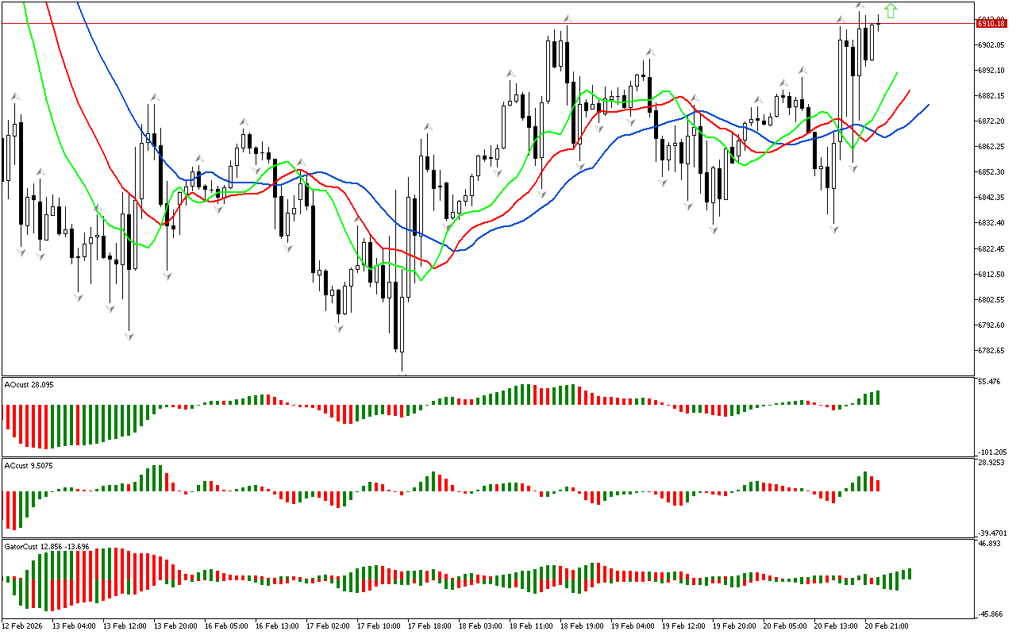
Task: Click the green Alligator line's right end
Action: coord(896,73)
